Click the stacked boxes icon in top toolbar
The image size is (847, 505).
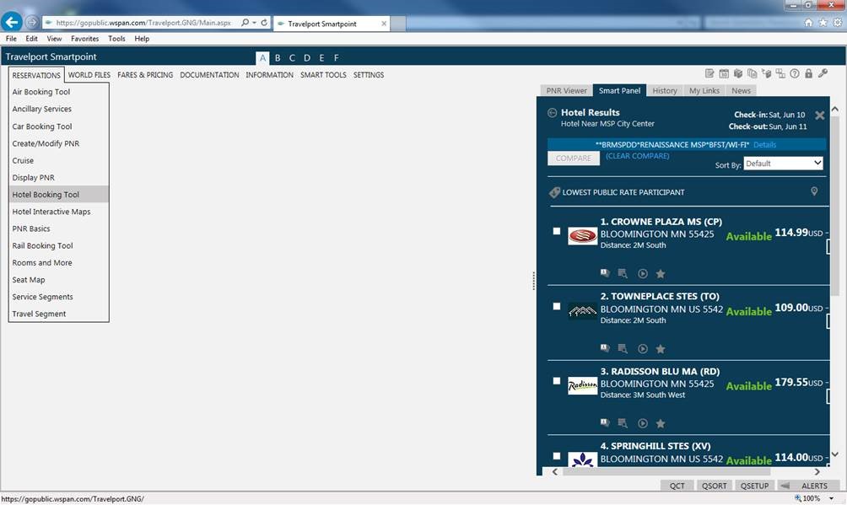(x=738, y=73)
